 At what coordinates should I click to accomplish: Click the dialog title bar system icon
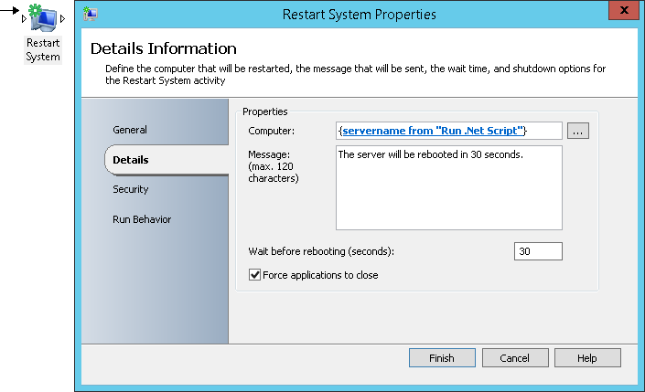pos(90,14)
